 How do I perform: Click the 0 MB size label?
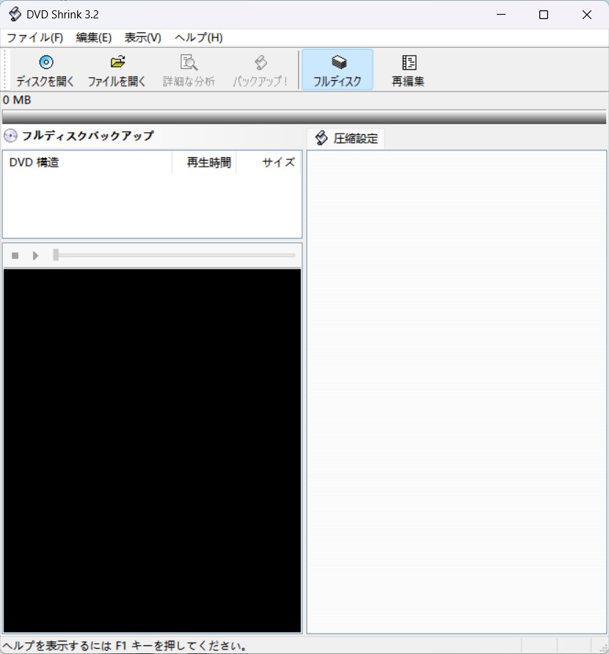tap(17, 100)
